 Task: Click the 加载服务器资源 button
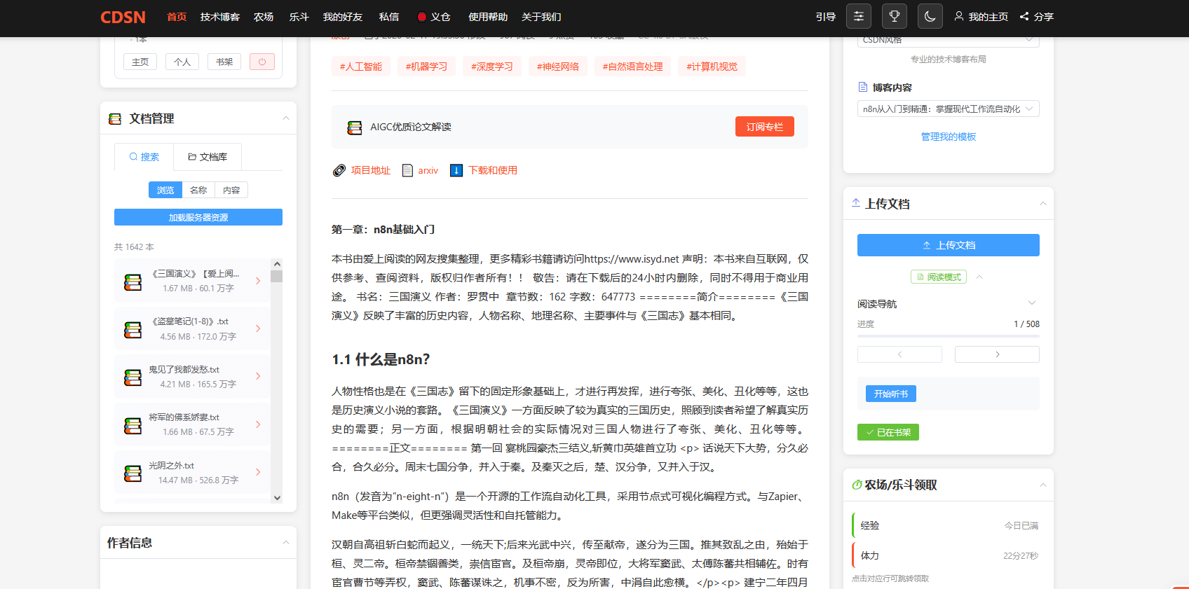click(x=198, y=217)
